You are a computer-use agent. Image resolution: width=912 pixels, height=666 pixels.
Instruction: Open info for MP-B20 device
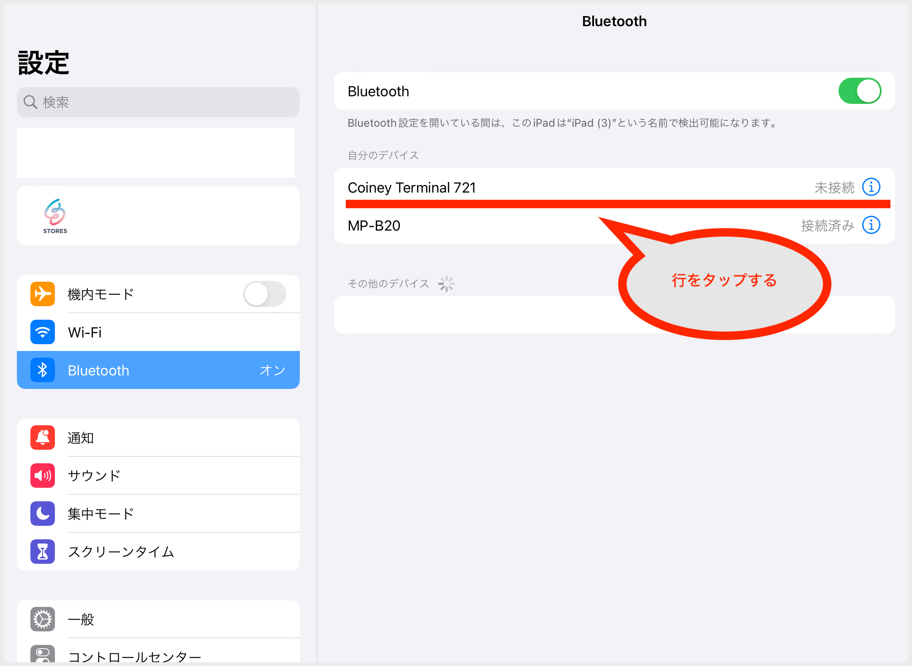[x=871, y=225]
